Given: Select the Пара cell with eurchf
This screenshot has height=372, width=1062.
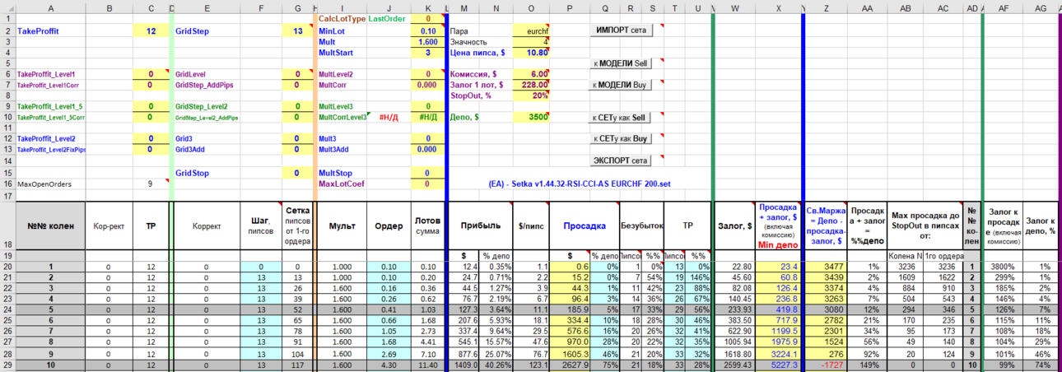Looking at the screenshot, I should coord(531,30).
